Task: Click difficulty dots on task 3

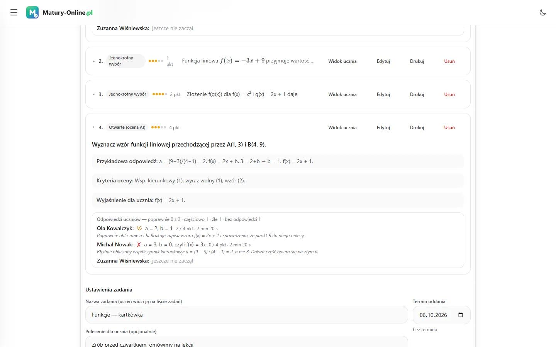Action: click(x=159, y=94)
